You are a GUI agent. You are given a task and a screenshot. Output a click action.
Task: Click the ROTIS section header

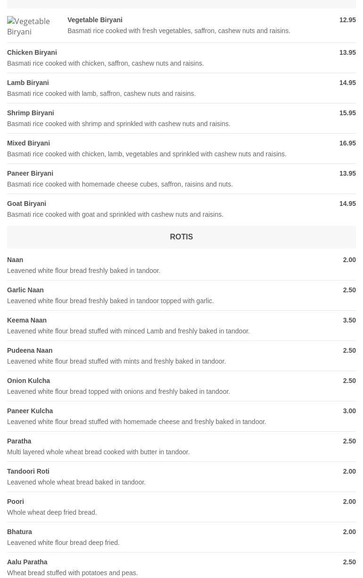point(181,237)
